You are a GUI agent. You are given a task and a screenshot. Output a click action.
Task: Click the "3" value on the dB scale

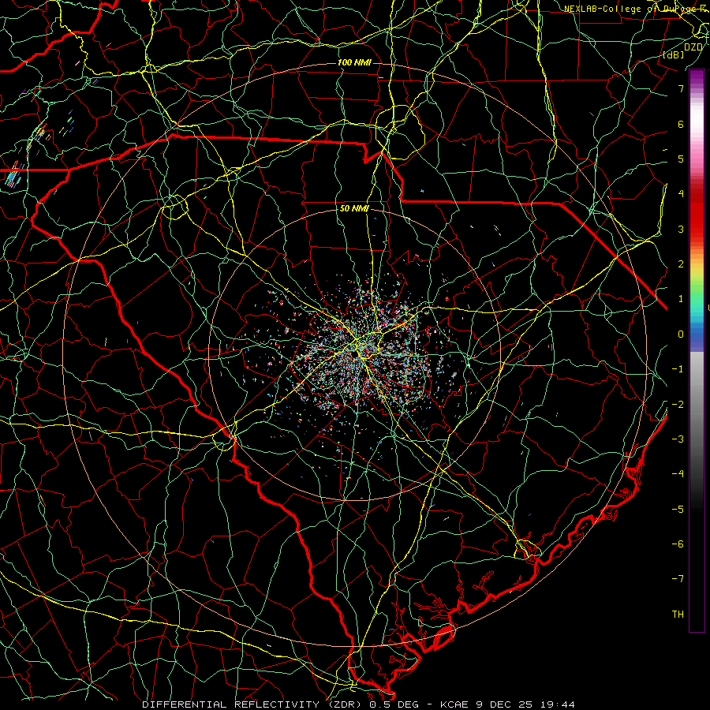click(x=681, y=229)
